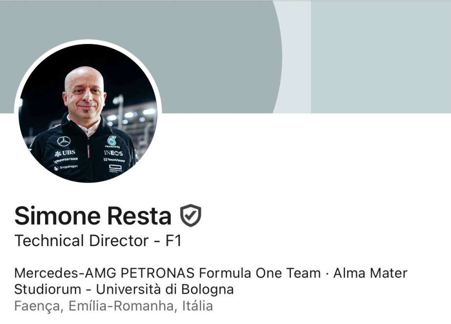Click the Snapdragon logo on the jacket
Viewport: 451px width, 324px height.
[x=66, y=167]
